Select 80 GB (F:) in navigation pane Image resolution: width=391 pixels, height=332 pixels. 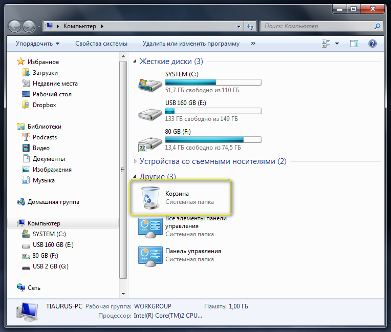coord(45,255)
